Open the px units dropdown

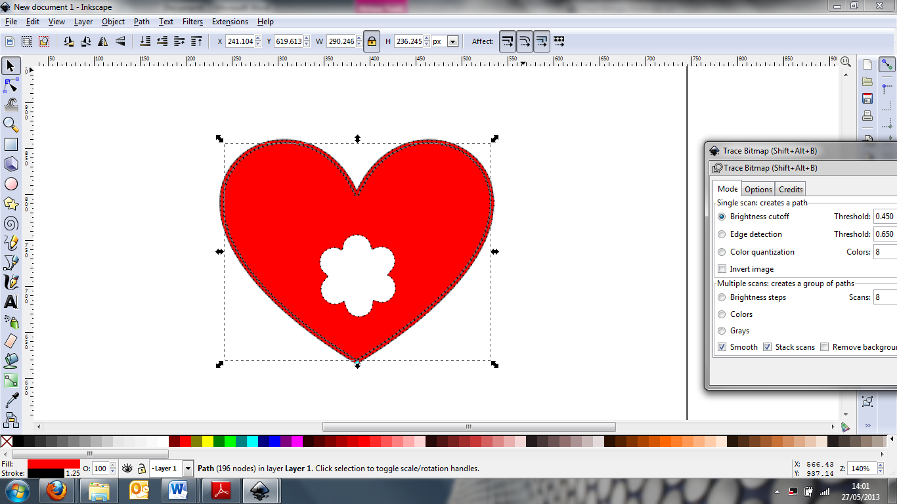452,41
